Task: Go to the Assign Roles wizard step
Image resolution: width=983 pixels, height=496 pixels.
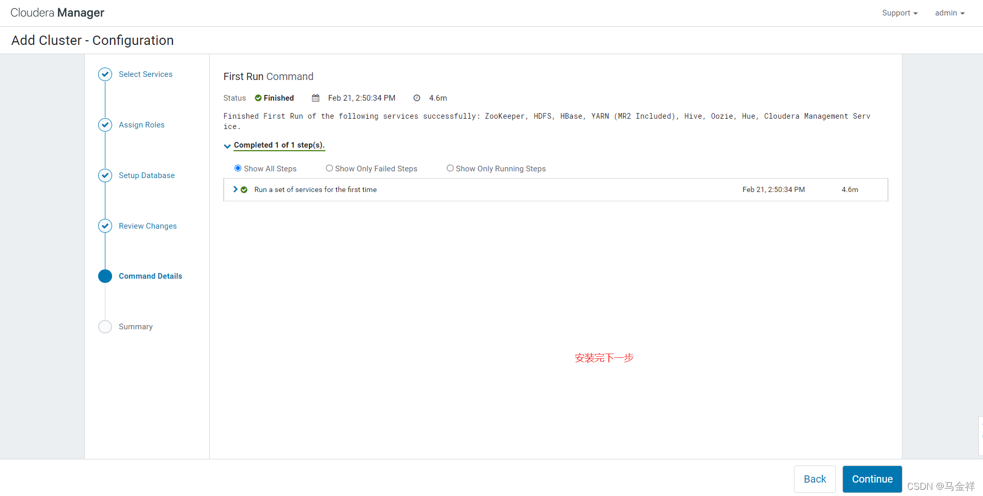Action: [142, 125]
